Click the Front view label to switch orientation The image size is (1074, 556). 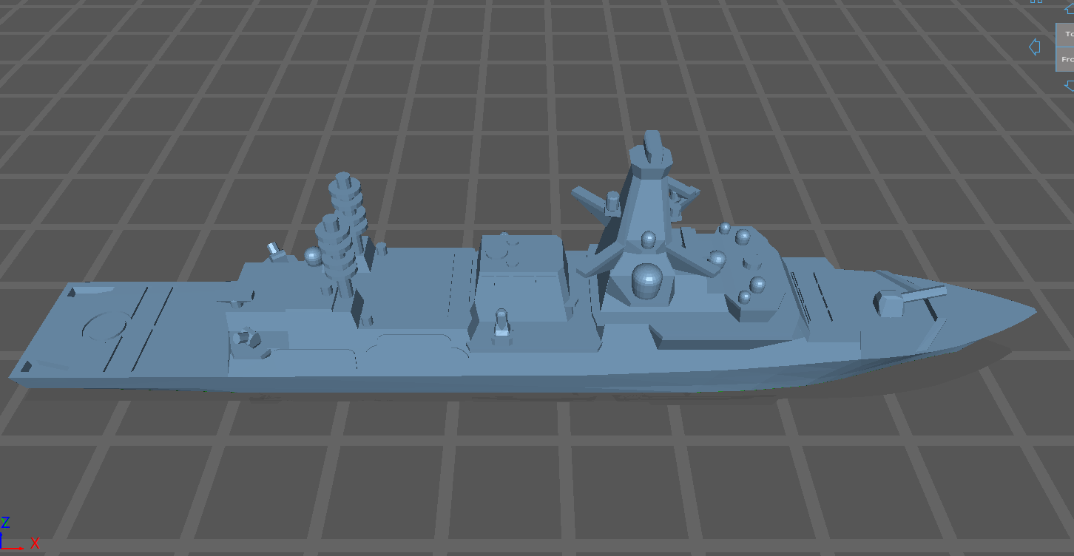pyautogui.click(x=1068, y=59)
